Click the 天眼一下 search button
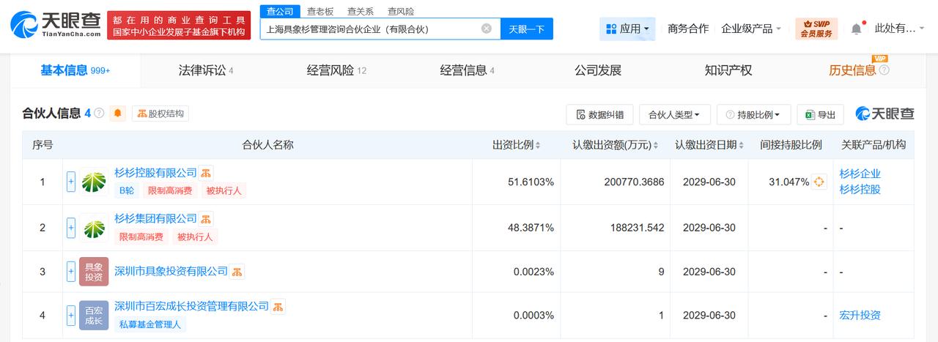The width and height of the screenshot is (938, 342). click(x=527, y=29)
